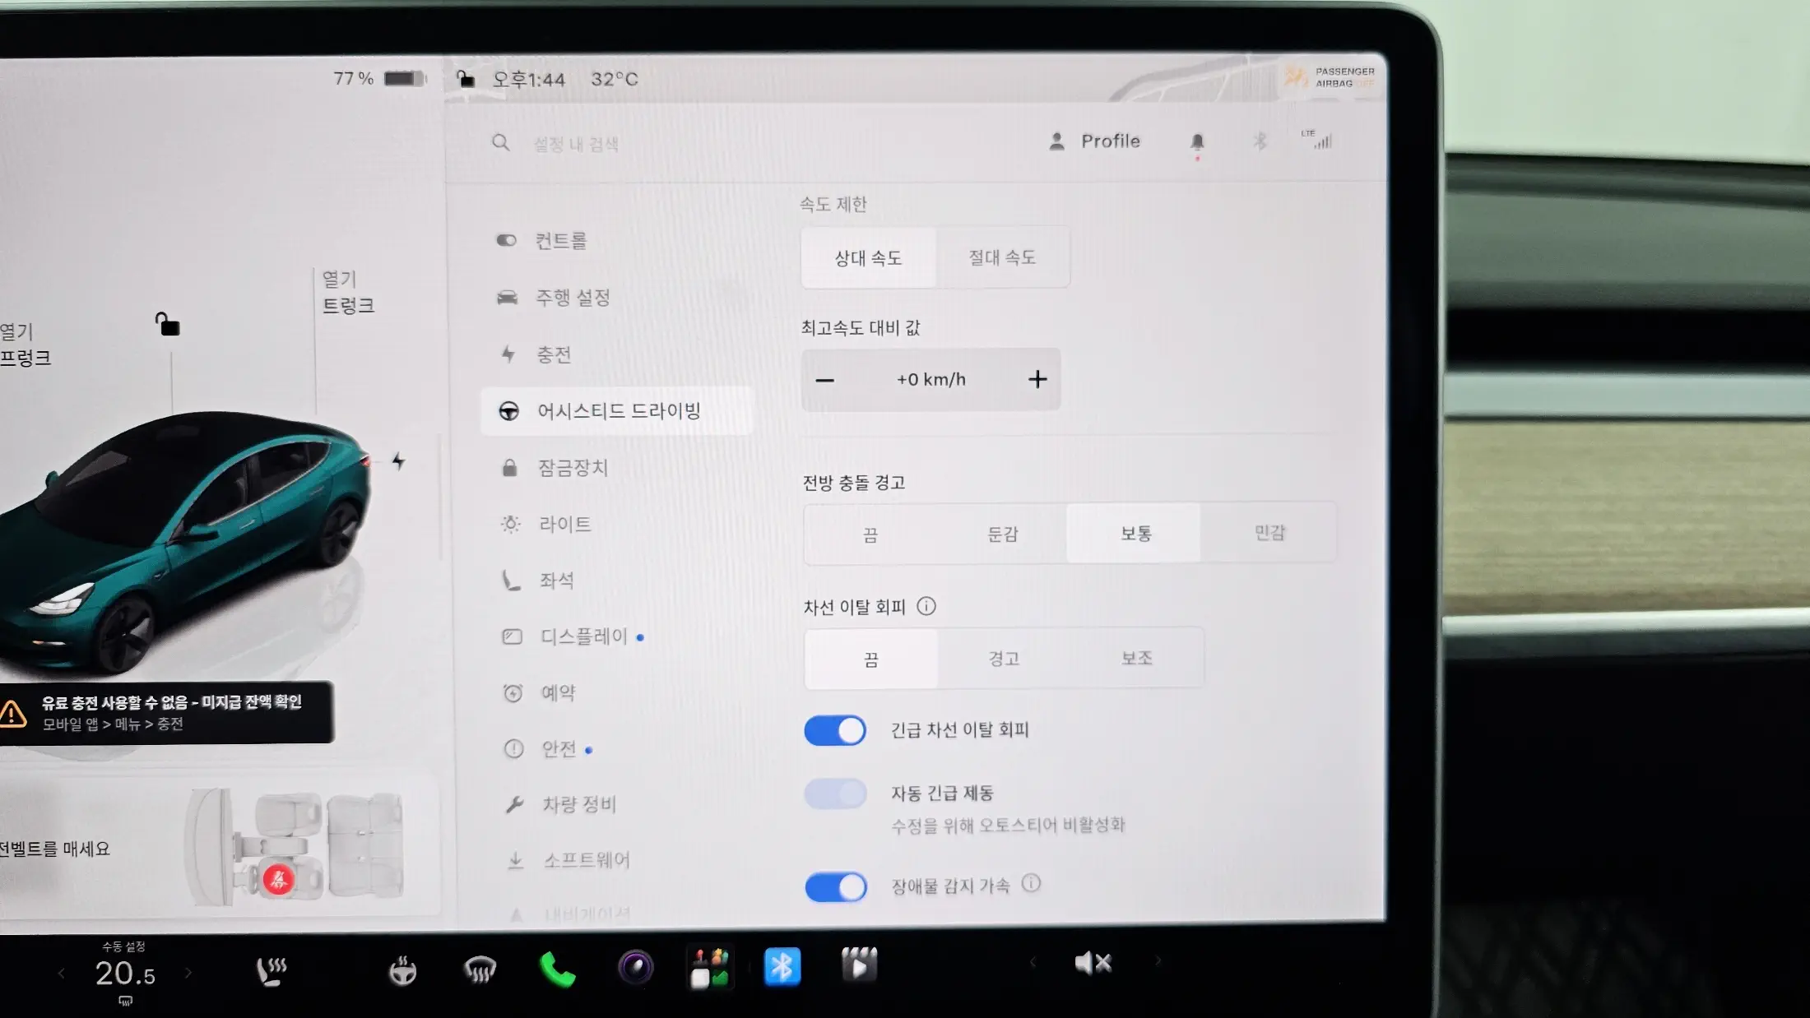Set 차선 이탈 회피 to 끔
Screen dimensions: 1810x1018
pyautogui.click(x=871, y=659)
